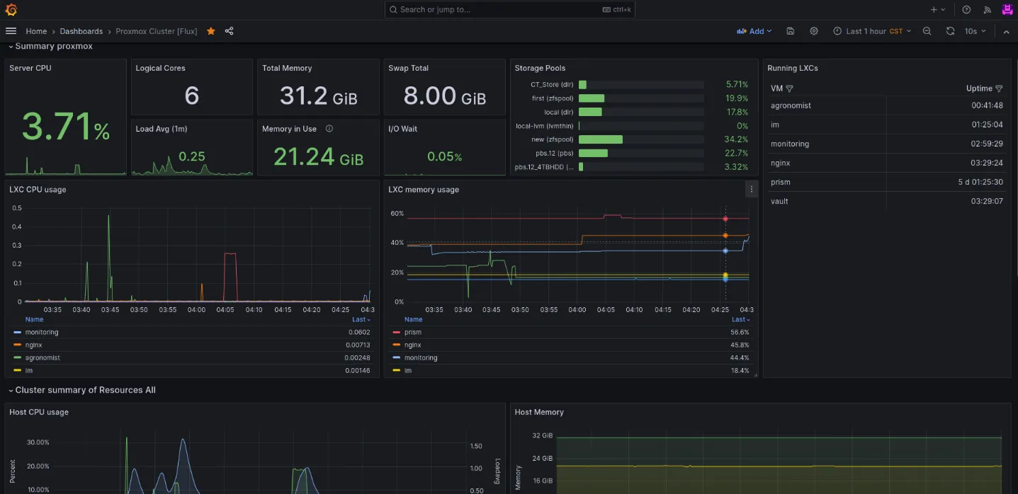The image size is (1018, 494).
Task: Toggle prism series in LXC memory legend
Action: tap(413, 333)
